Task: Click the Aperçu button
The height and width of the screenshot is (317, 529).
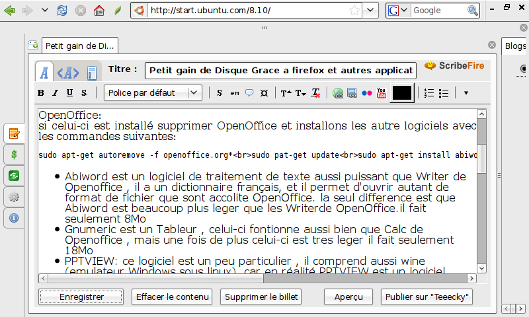Action: click(348, 297)
